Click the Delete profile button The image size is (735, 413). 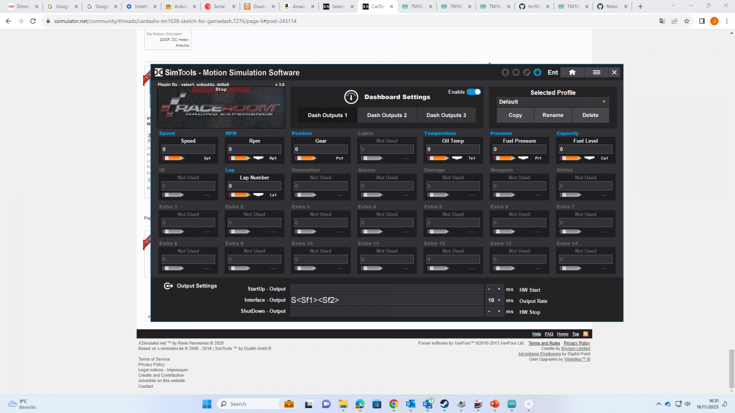(x=591, y=115)
